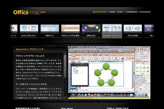Open the Office Suite navigation link

point(100,12)
